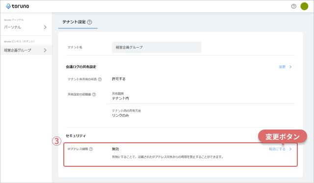The image size is (314, 183).
Task: Click the 無効 status text
Action: click(x=115, y=149)
